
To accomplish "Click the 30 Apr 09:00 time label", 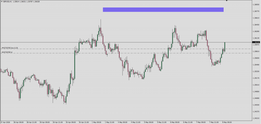I will [x=71, y=122].
